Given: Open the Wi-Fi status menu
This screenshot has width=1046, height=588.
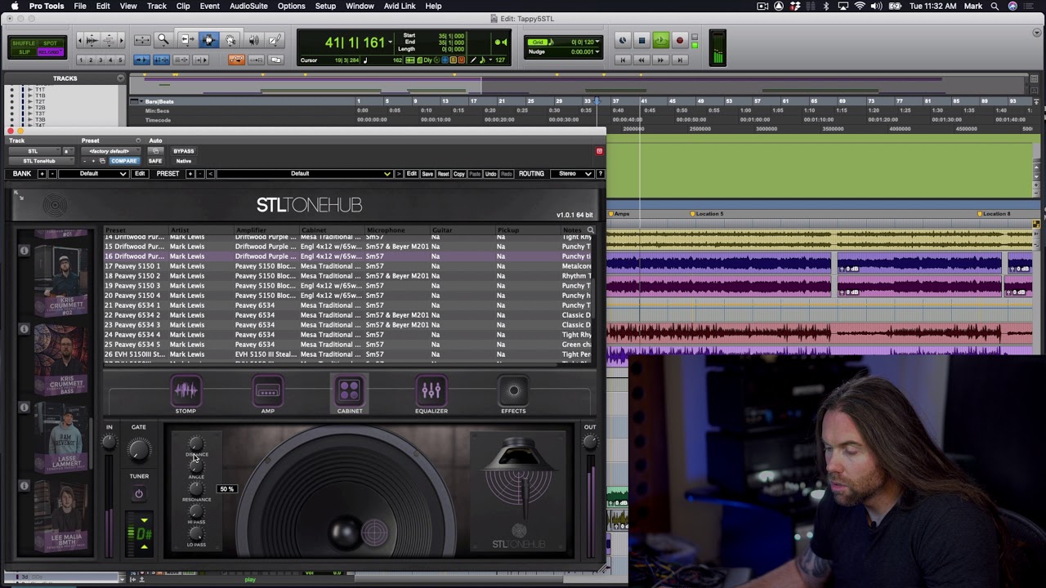Looking at the screenshot, I should point(859,6).
